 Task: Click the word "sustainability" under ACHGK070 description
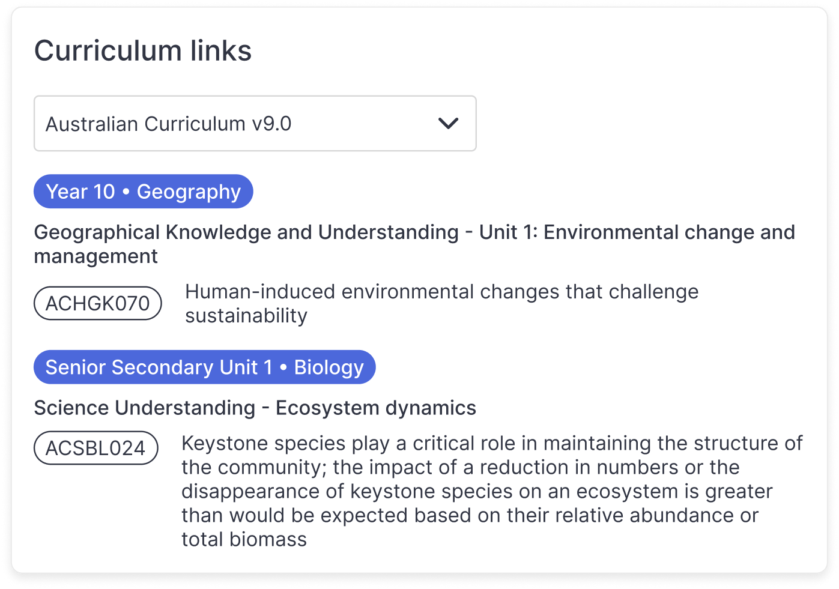click(x=246, y=316)
